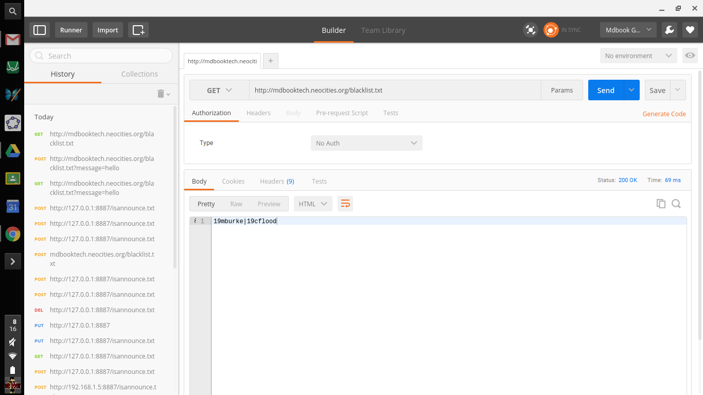Screen dimensions: 703x395
Task: Expand the clear history chevron
Action: 168,94
